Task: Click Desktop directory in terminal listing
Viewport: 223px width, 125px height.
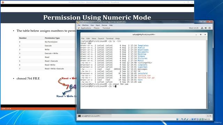Action: 142,54
